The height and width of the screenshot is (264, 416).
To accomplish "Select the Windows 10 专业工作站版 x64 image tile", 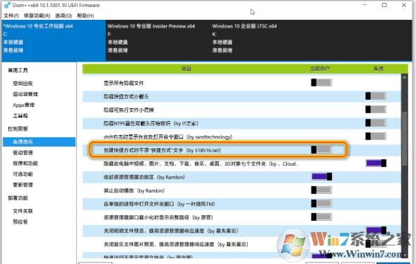I will click(54, 40).
